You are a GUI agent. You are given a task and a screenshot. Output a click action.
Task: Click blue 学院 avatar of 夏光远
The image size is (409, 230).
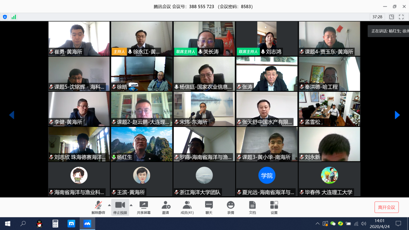[x=267, y=175]
